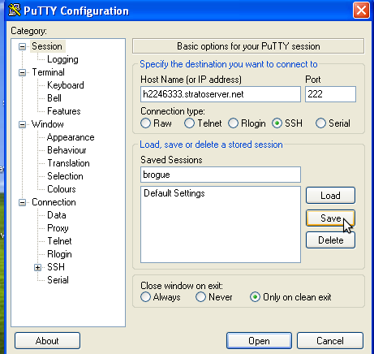Open the Serial category in the tree
This screenshot has width=374, height=354.
point(58,280)
